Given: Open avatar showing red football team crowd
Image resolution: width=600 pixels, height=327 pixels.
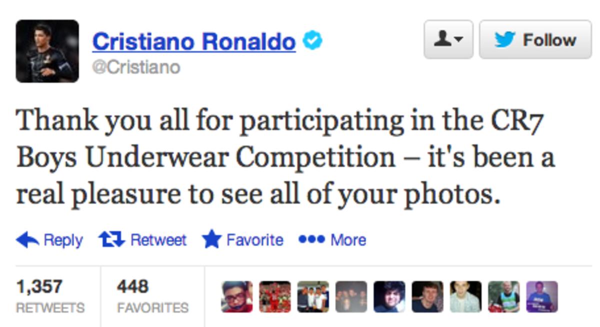Looking at the screenshot, I should click(275, 297).
